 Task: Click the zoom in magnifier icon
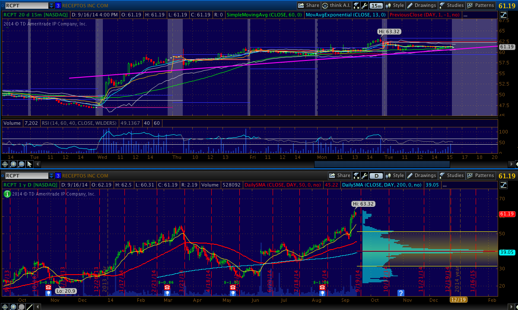coord(13,164)
